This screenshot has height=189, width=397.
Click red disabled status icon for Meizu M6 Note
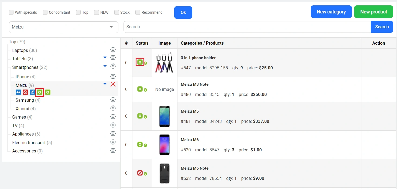(x=140, y=173)
